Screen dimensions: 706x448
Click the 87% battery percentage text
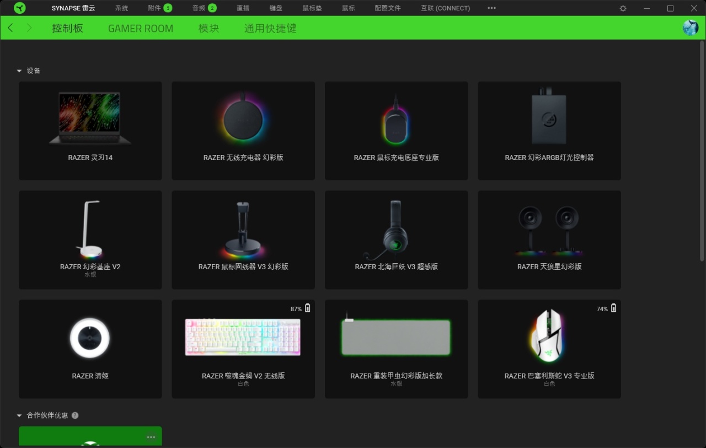coord(296,309)
